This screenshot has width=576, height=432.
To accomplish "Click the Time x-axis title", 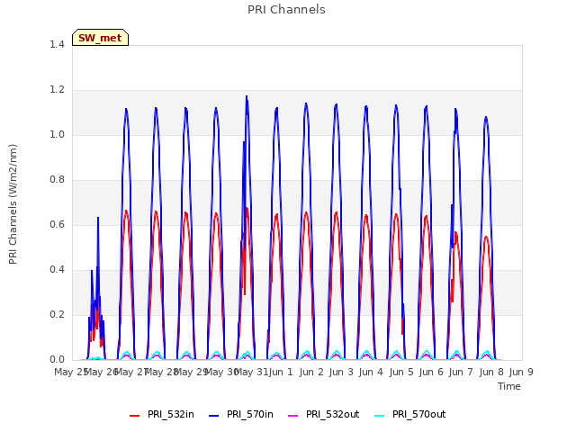I will [x=509, y=386].
